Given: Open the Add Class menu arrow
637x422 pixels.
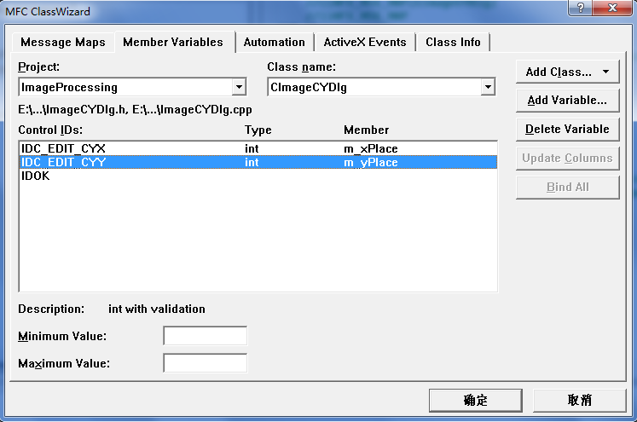Looking at the screenshot, I should (x=605, y=72).
